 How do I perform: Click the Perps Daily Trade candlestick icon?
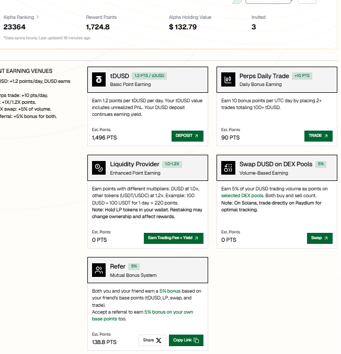[228, 80]
